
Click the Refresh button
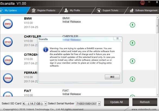[x=145, y=102]
